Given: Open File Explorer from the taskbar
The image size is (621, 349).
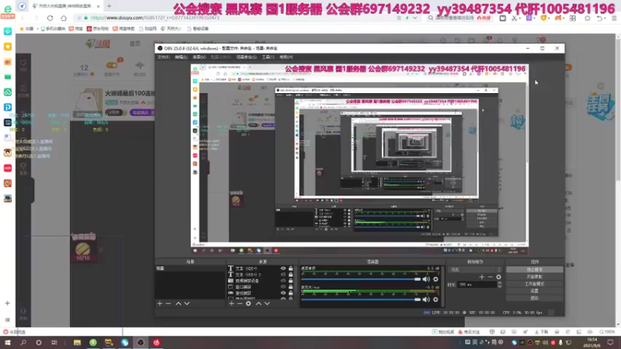Looking at the screenshot, I should (77, 342).
